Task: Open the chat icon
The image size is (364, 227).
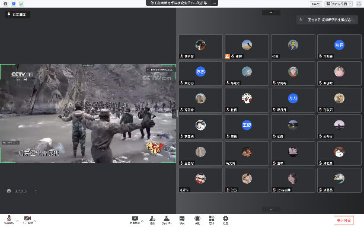Action: (182, 220)
